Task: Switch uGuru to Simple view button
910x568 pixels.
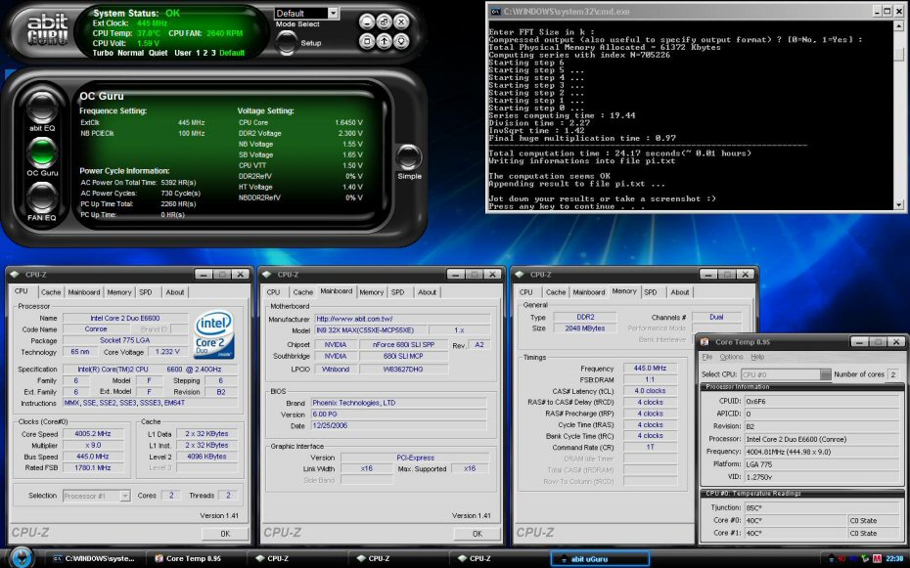Action: pyautogui.click(x=409, y=157)
